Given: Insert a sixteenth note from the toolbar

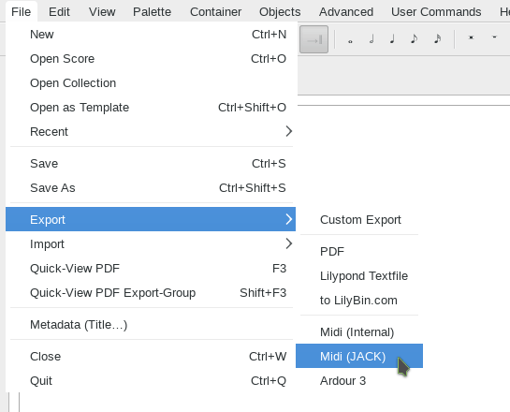Looking at the screenshot, I should click(x=437, y=39).
